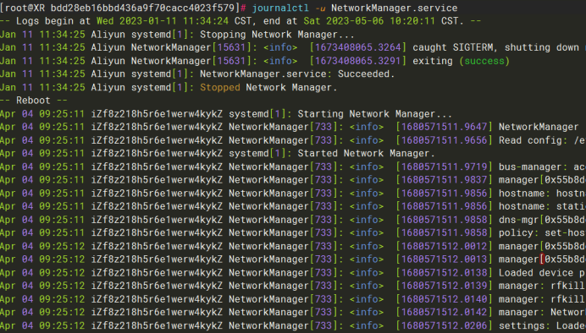This screenshot has width=586, height=333.
Task: Click 'Loaded device' log message
Action: pos(536,273)
